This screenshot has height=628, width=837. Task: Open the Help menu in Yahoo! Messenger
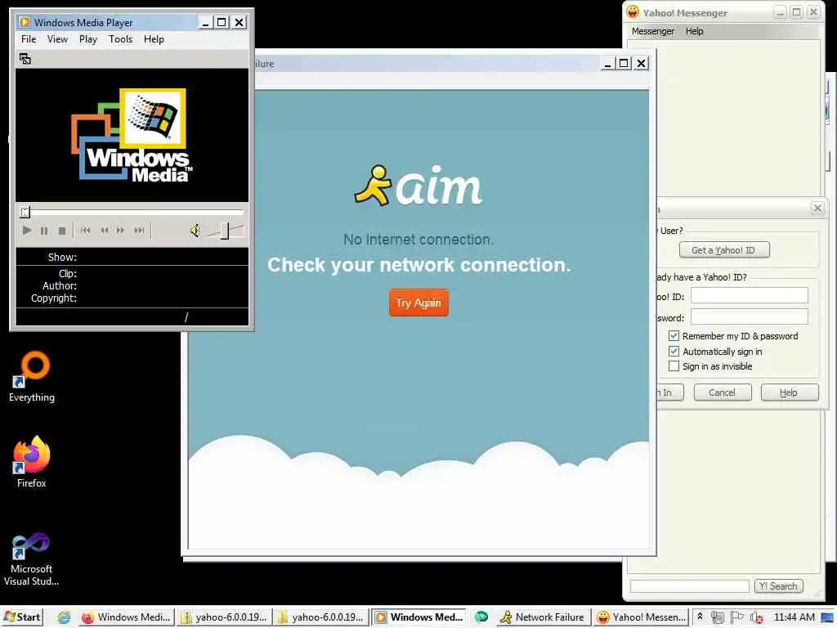point(695,31)
